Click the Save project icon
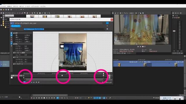The height and width of the screenshot is (104, 186). 6,10
